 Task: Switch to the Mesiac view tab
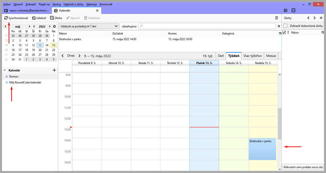[271, 56]
